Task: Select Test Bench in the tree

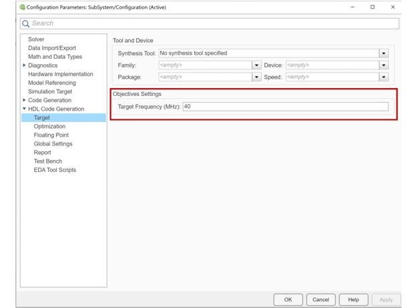Action: pos(47,161)
